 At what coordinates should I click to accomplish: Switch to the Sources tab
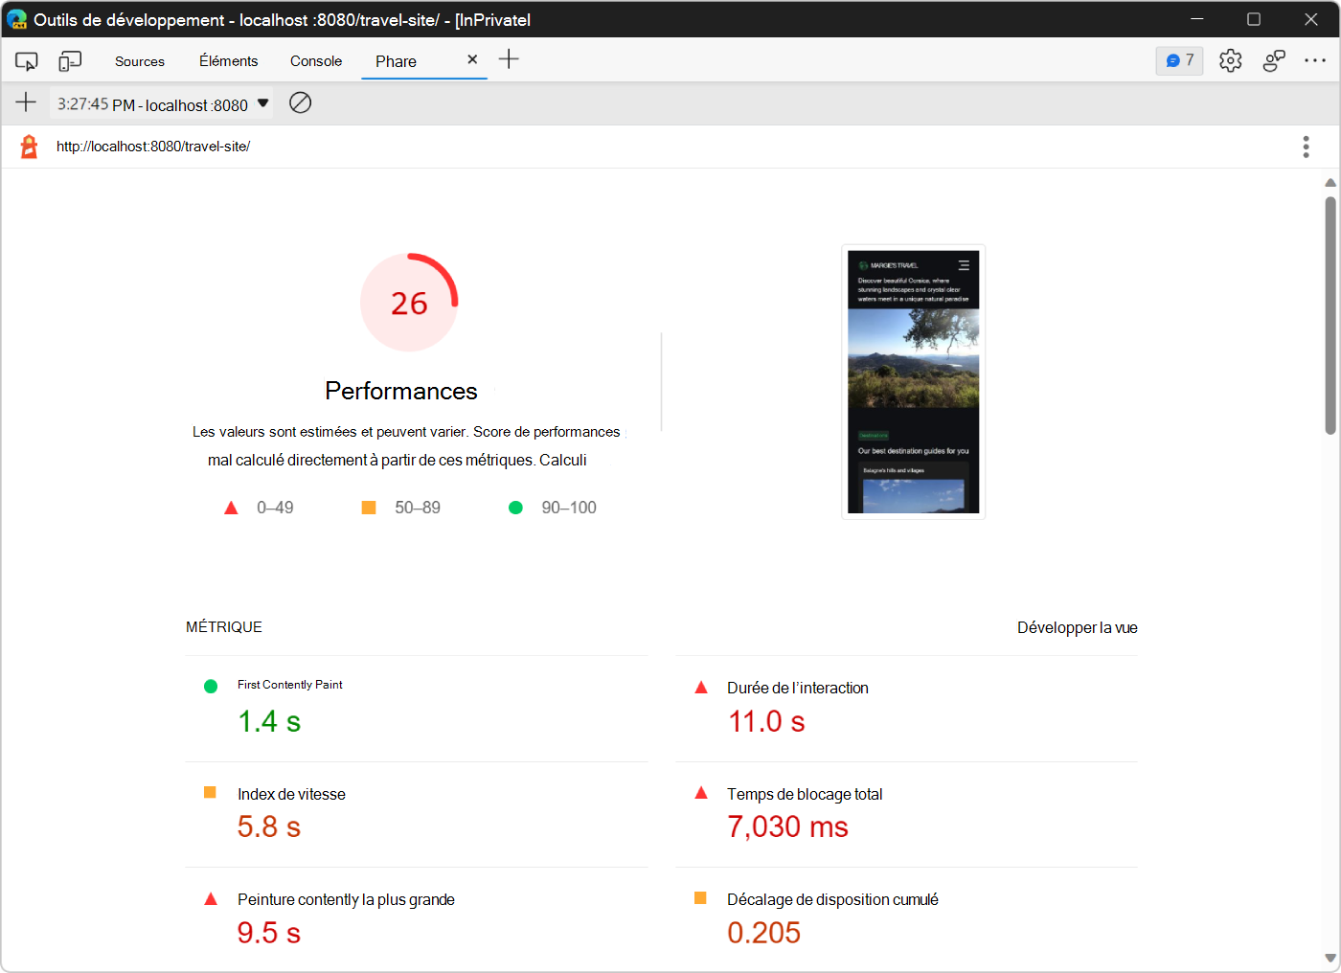point(139,59)
